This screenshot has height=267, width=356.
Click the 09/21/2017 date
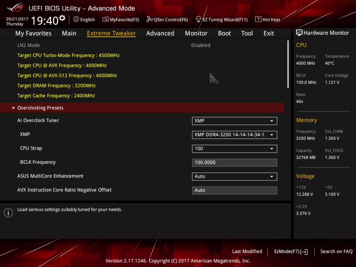click(x=17, y=19)
